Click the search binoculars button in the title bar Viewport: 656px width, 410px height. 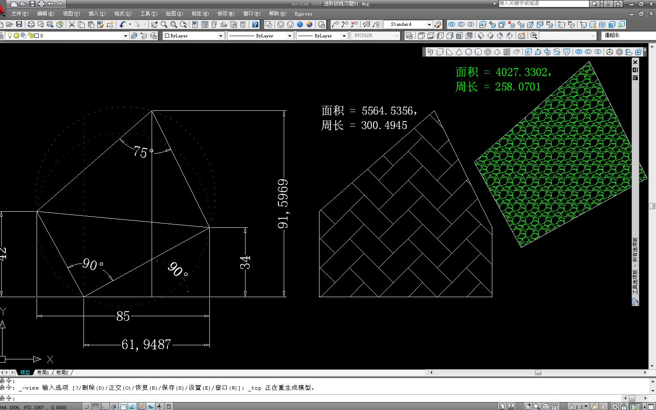[595, 4]
